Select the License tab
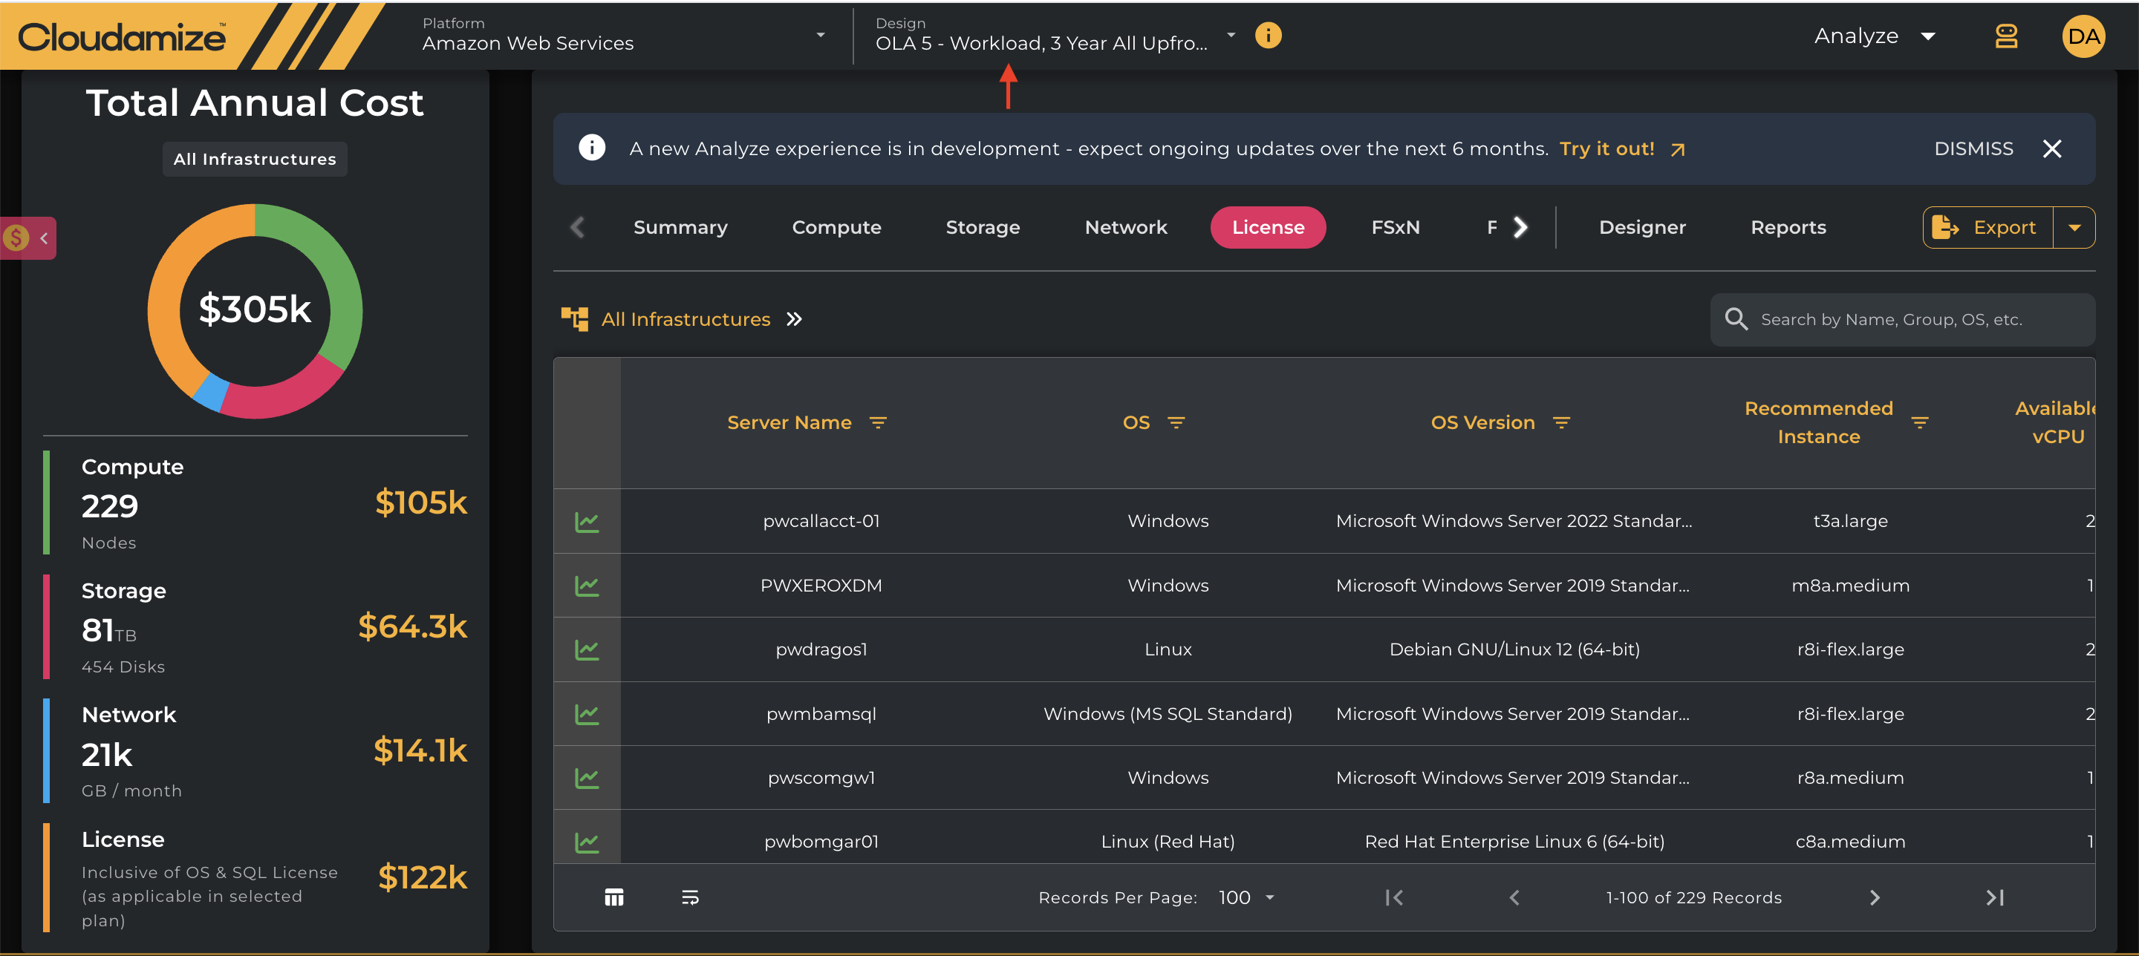 (x=1268, y=227)
